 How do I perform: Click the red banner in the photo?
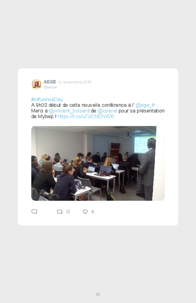[x=115, y=149]
